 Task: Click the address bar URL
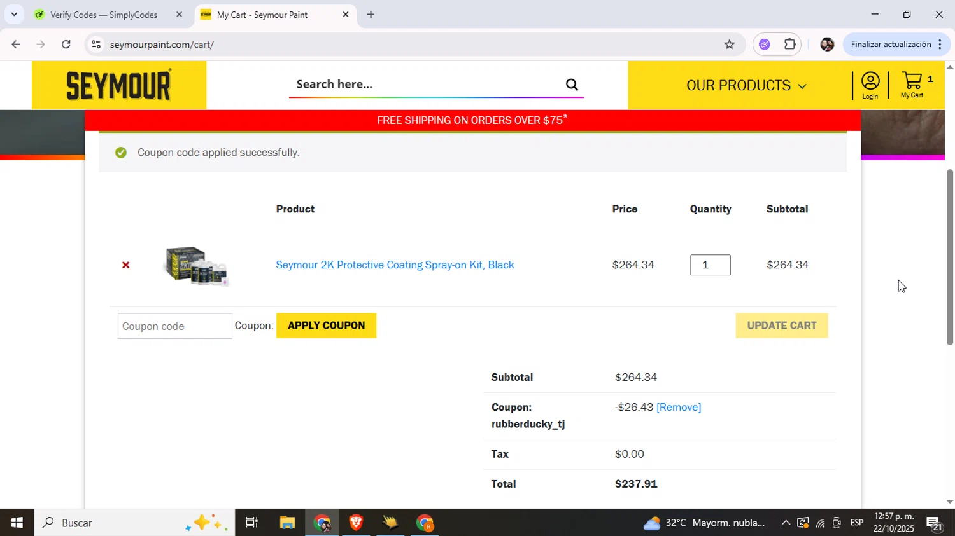pyautogui.click(x=162, y=45)
